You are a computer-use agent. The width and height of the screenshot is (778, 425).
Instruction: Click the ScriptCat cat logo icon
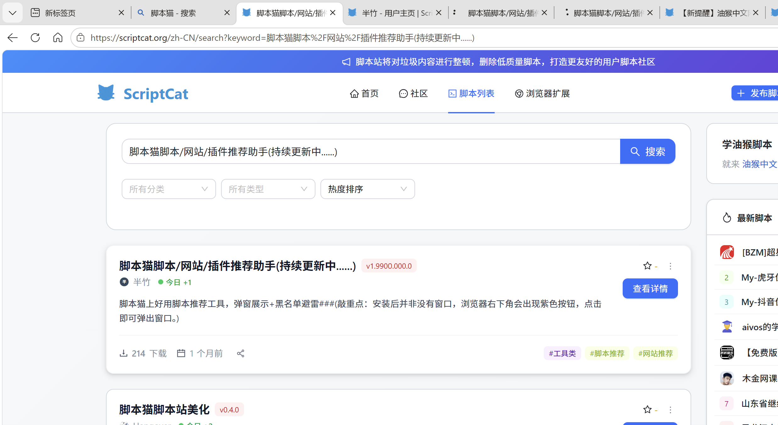106,93
